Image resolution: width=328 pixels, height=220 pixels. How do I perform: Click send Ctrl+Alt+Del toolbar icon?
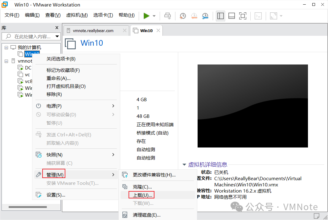click(167, 16)
